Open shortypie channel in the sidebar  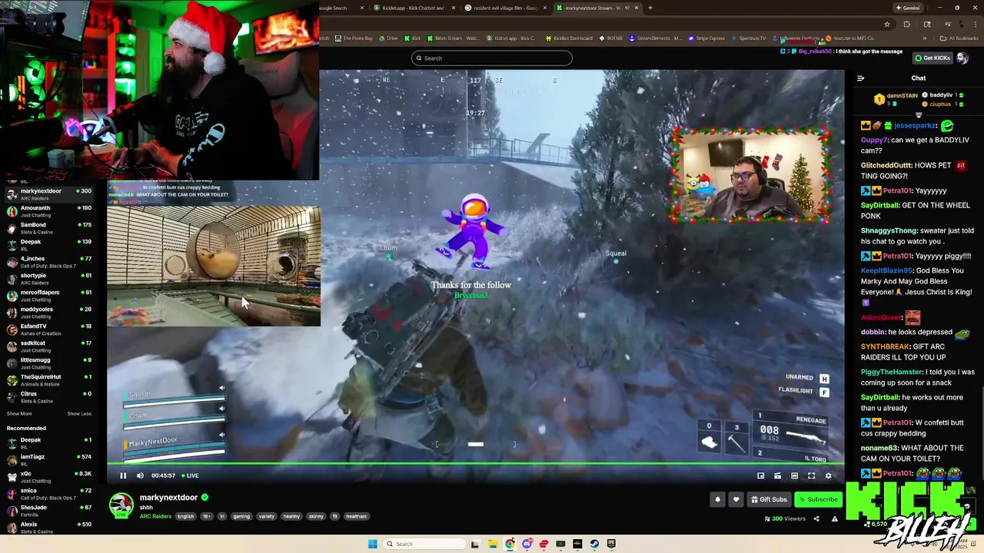(49, 279)
